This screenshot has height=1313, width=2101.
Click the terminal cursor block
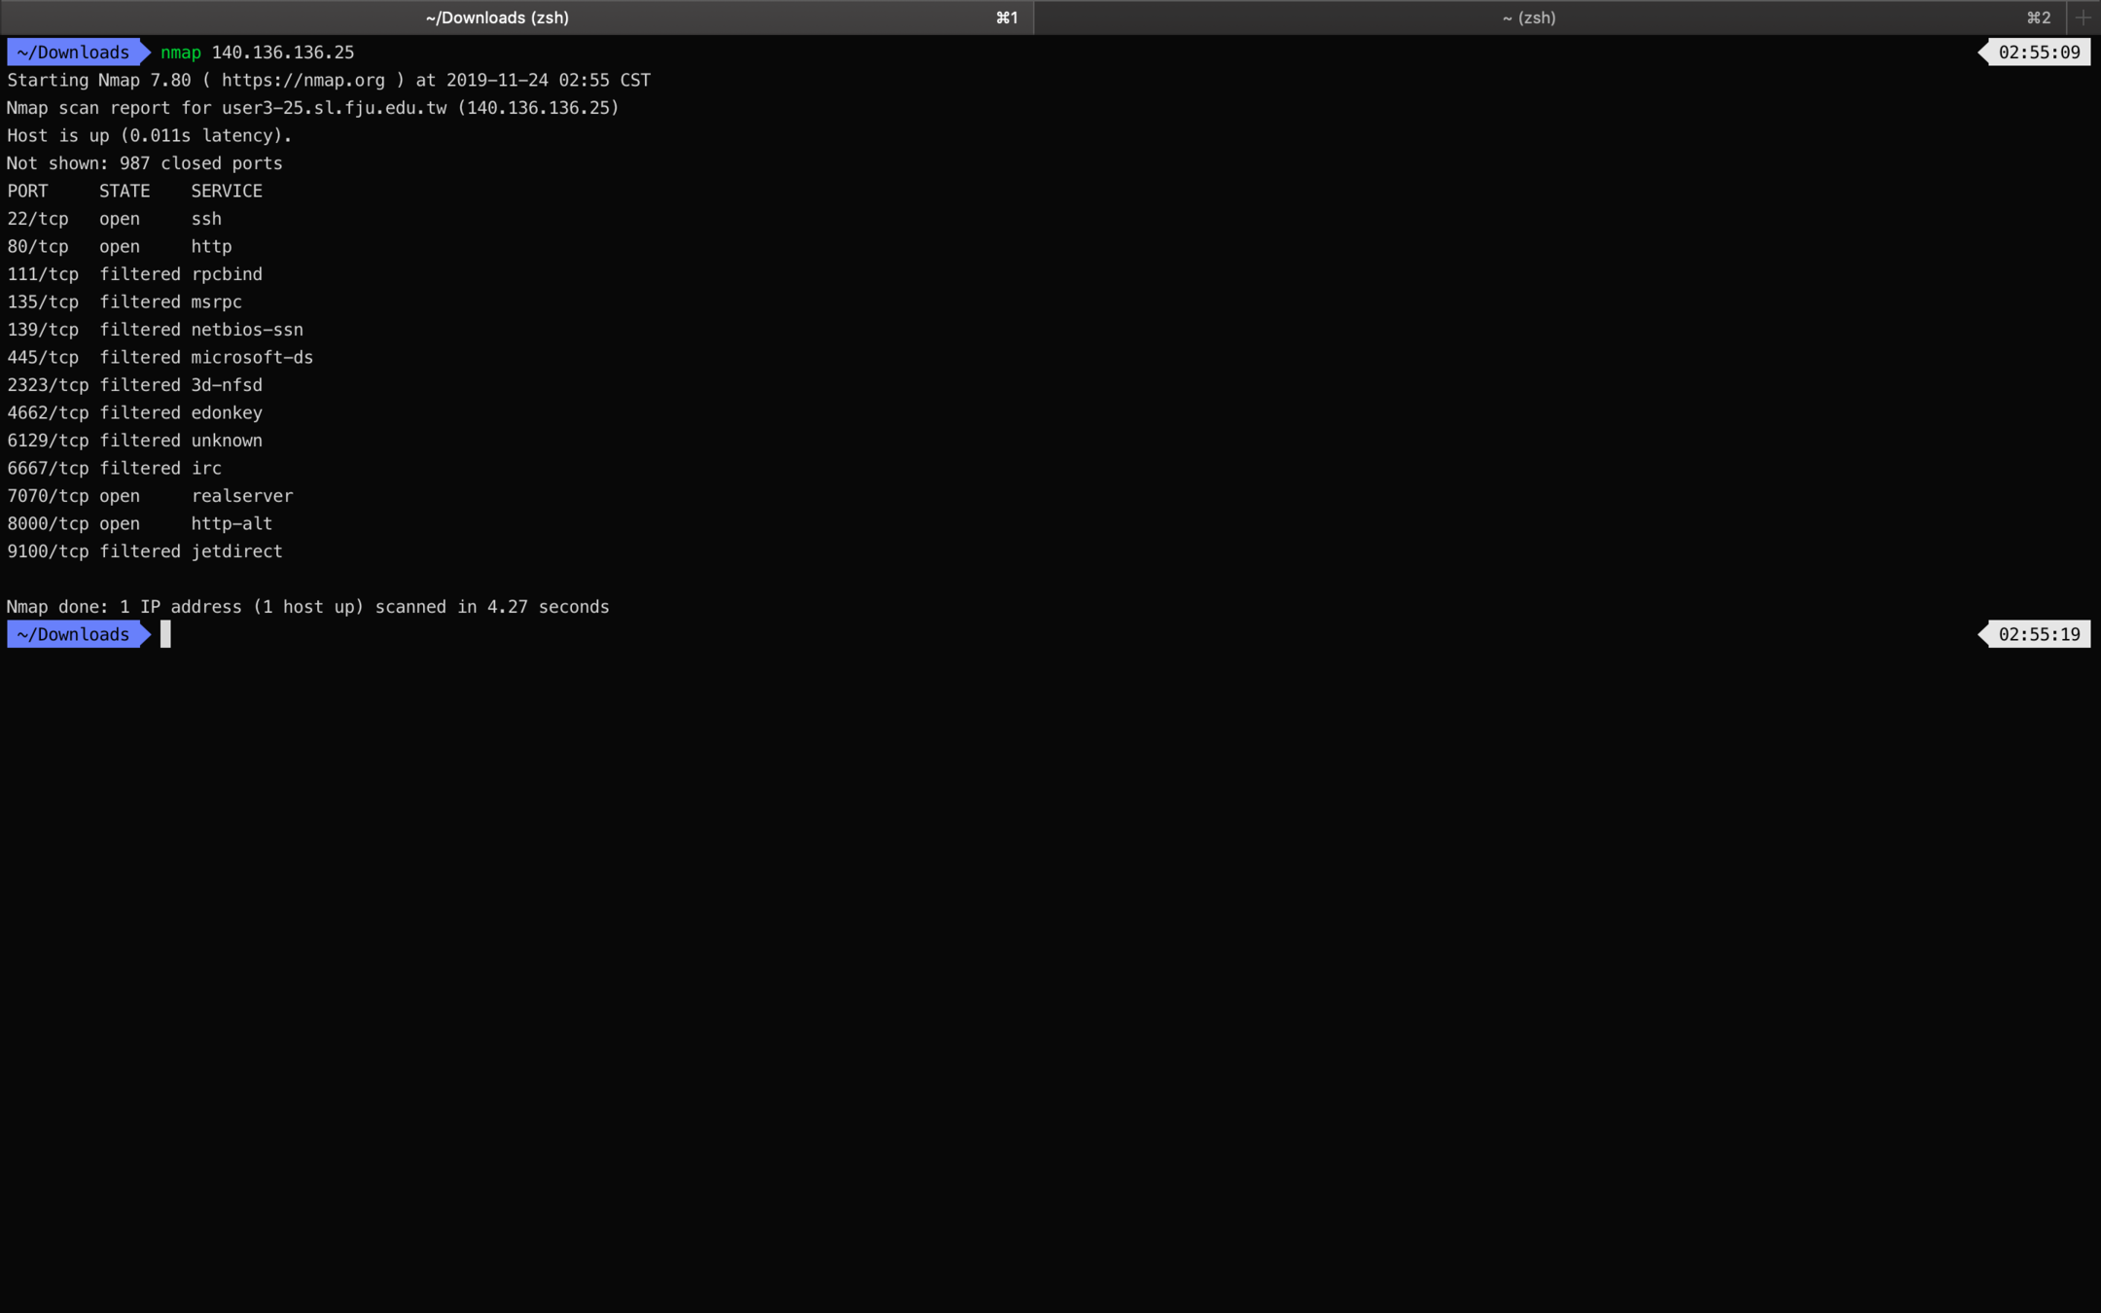pyautogui.click(x=165, y=634)
